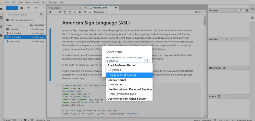Click the restart kernel icon in toolbar
This screenshot has height=121, width=255.
pos(85,12)
